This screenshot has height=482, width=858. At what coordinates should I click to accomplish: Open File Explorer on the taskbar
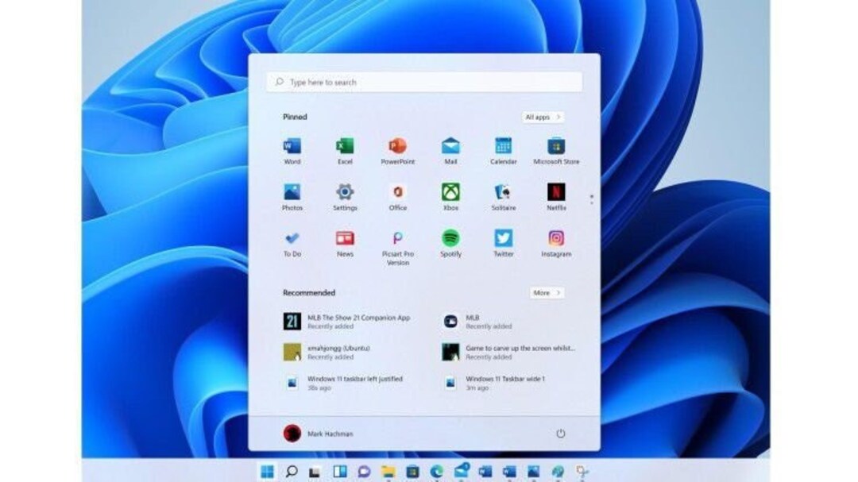pyautogui.click(x=388, y=472)
